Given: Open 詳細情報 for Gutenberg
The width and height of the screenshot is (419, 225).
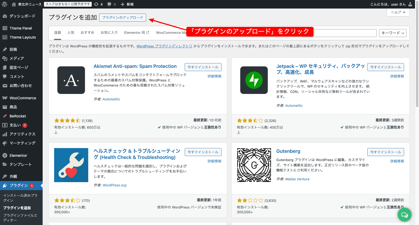Looking at the screenshot, I should (x=397, y=161).
